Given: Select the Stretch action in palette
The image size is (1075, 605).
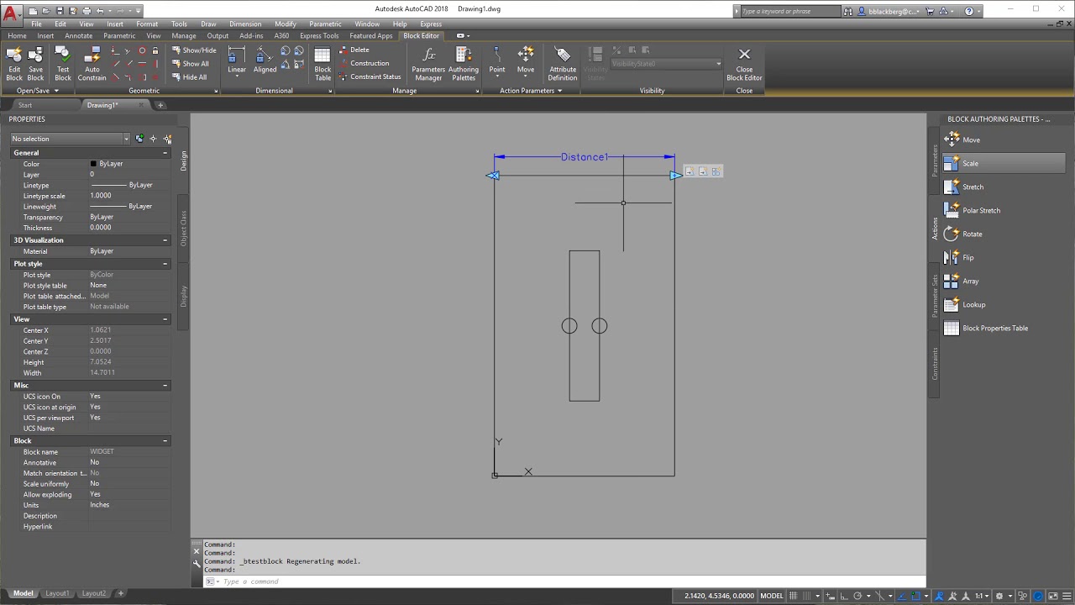Looking at the screenshot, I should tap(1004, 187).
